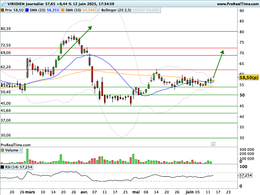Click the yellow 58,50(p) current price tag
The height and width of the screenshot is (195, 260).
click(x=249, y=77)
